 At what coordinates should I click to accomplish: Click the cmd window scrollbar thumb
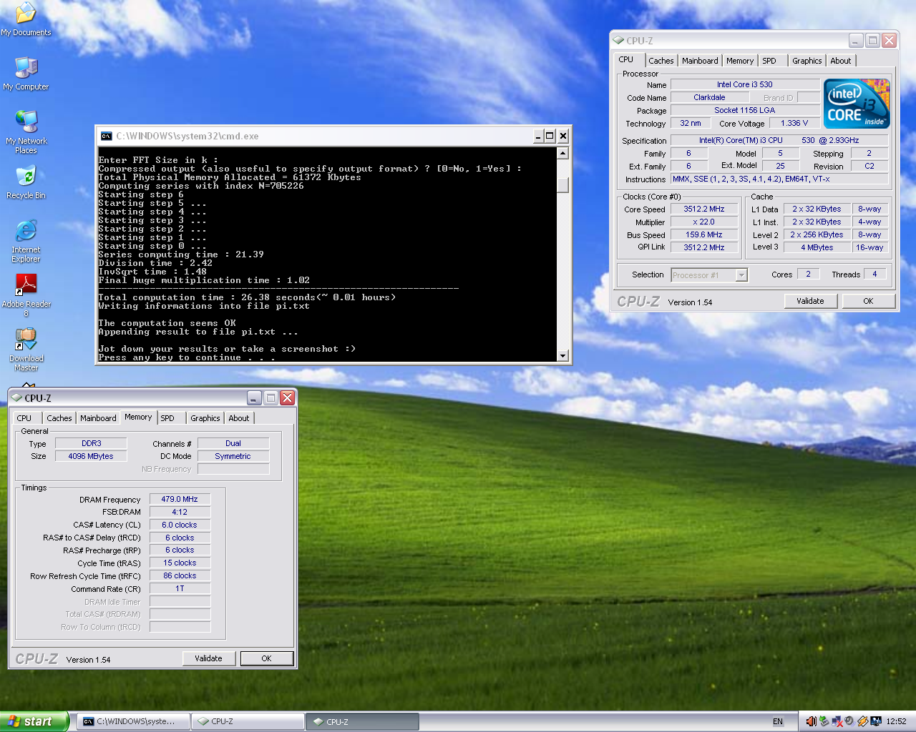(563, 185)
